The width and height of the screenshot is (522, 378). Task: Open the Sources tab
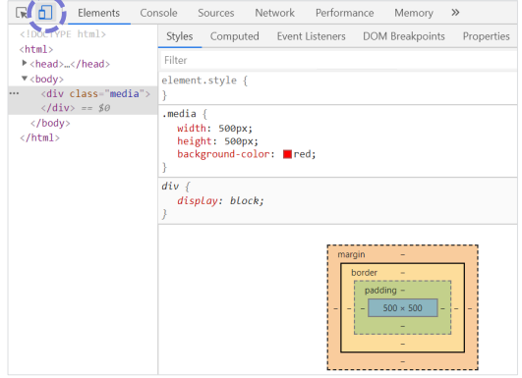(x=216, y=13)
